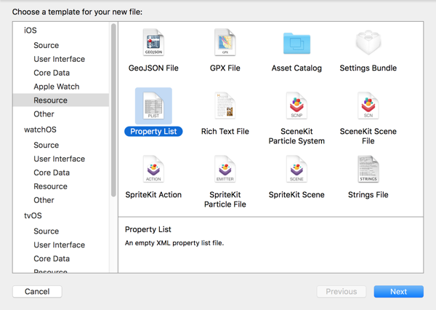Screen dimensions: 436x310
Task: Select iOS User Interface category
Action: tap(59, 59)
